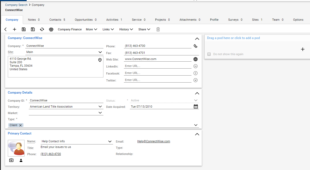Click the Fax number field

click(x=161, y=53)
